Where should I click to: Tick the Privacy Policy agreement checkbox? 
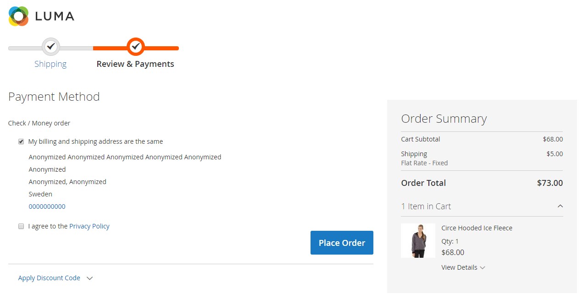tap(21, 227)
